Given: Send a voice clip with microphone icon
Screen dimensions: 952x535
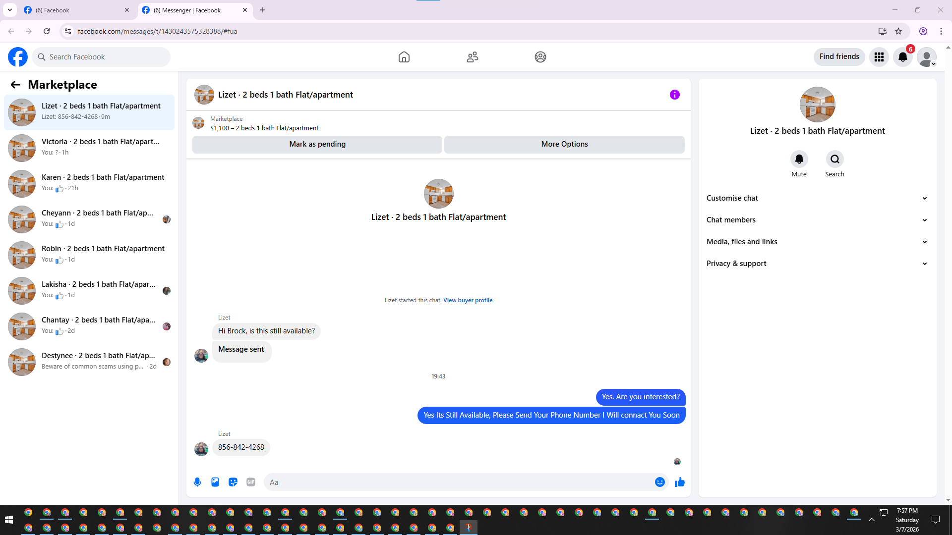Looking at the screenshot, I should 197,482.
